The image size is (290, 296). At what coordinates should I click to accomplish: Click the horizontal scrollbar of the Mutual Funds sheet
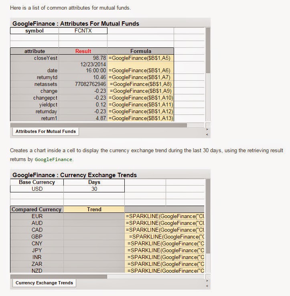[99, 125]
